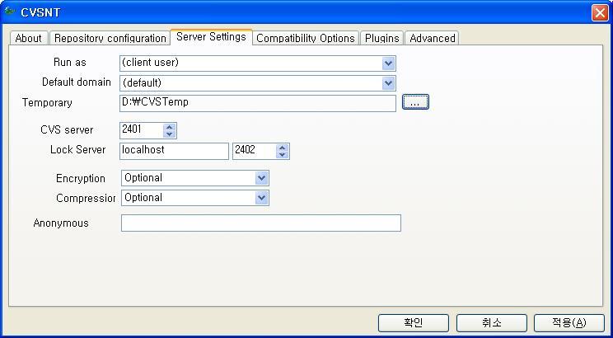Click the CVSNT title bar icon
Viewport: 613px width, 338px height.
(x=10, y=12)
